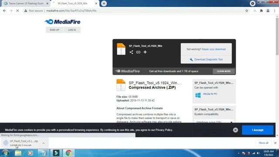Click the network signal tray icon
279x157 pixels.
tap(254, 153)
